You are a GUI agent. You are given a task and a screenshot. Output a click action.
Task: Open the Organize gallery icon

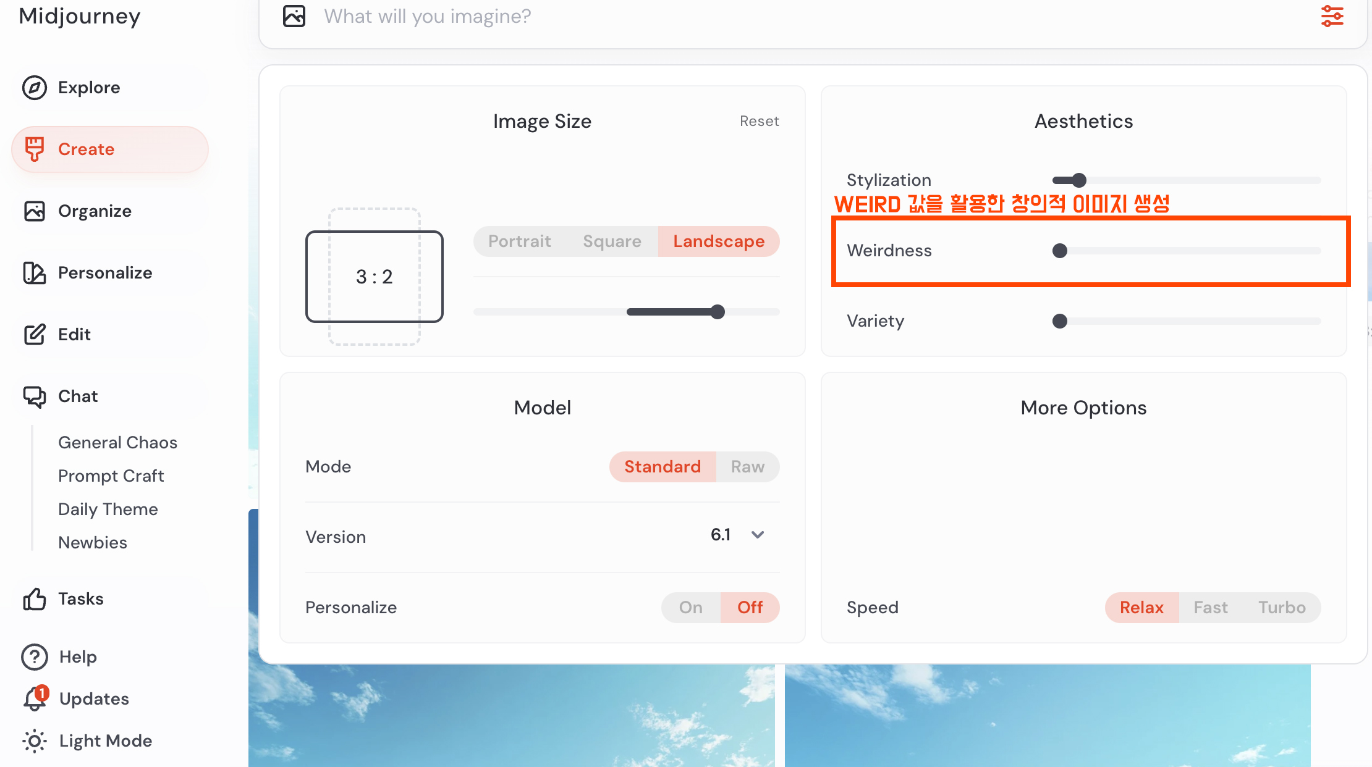tap(35, 211)
